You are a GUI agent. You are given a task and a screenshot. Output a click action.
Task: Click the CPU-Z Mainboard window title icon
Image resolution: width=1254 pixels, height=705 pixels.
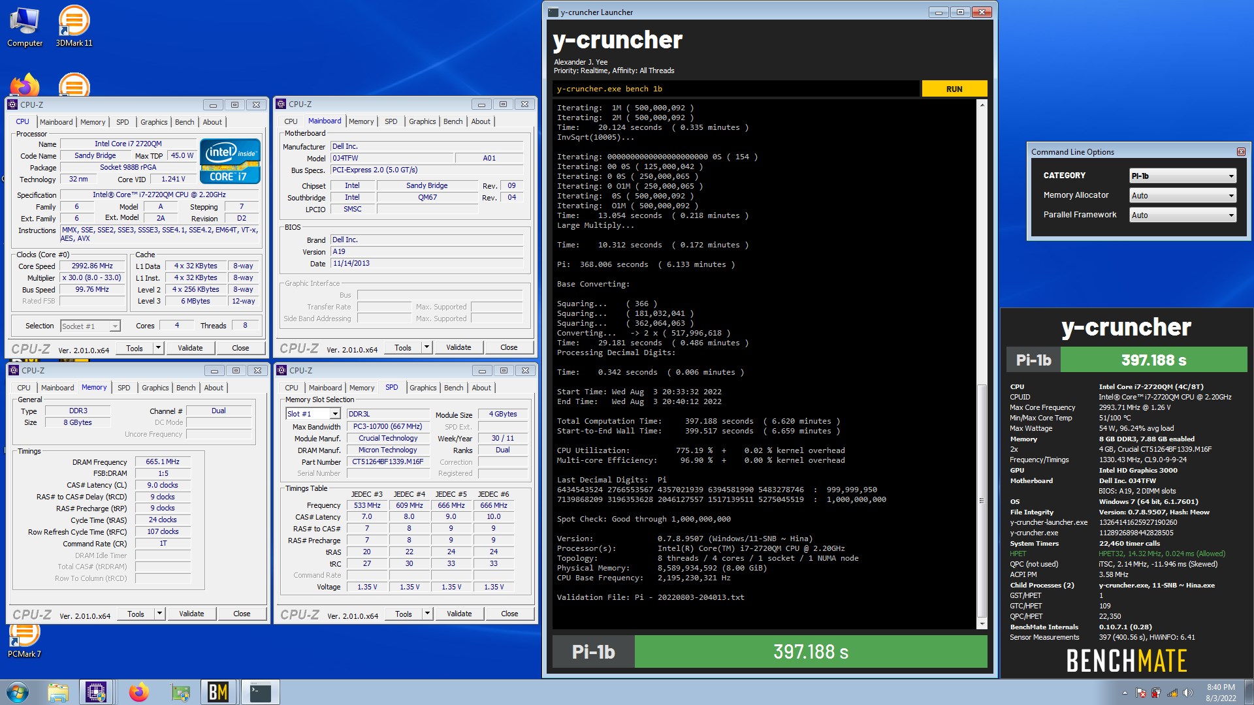(281, 104)
